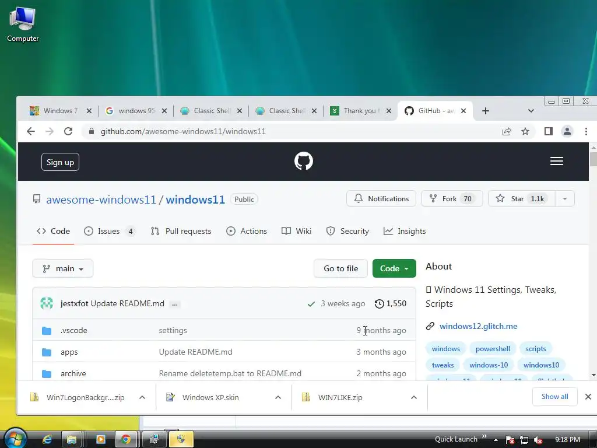Open Action Center flag tray icon
Viewport: 597px width, 448px height.
tap(510, 440)
